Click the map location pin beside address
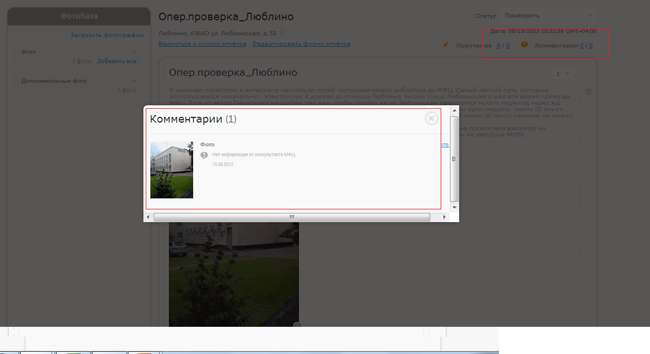The width and height of the screenshot is (650, 354). click(x=282, y=32)
